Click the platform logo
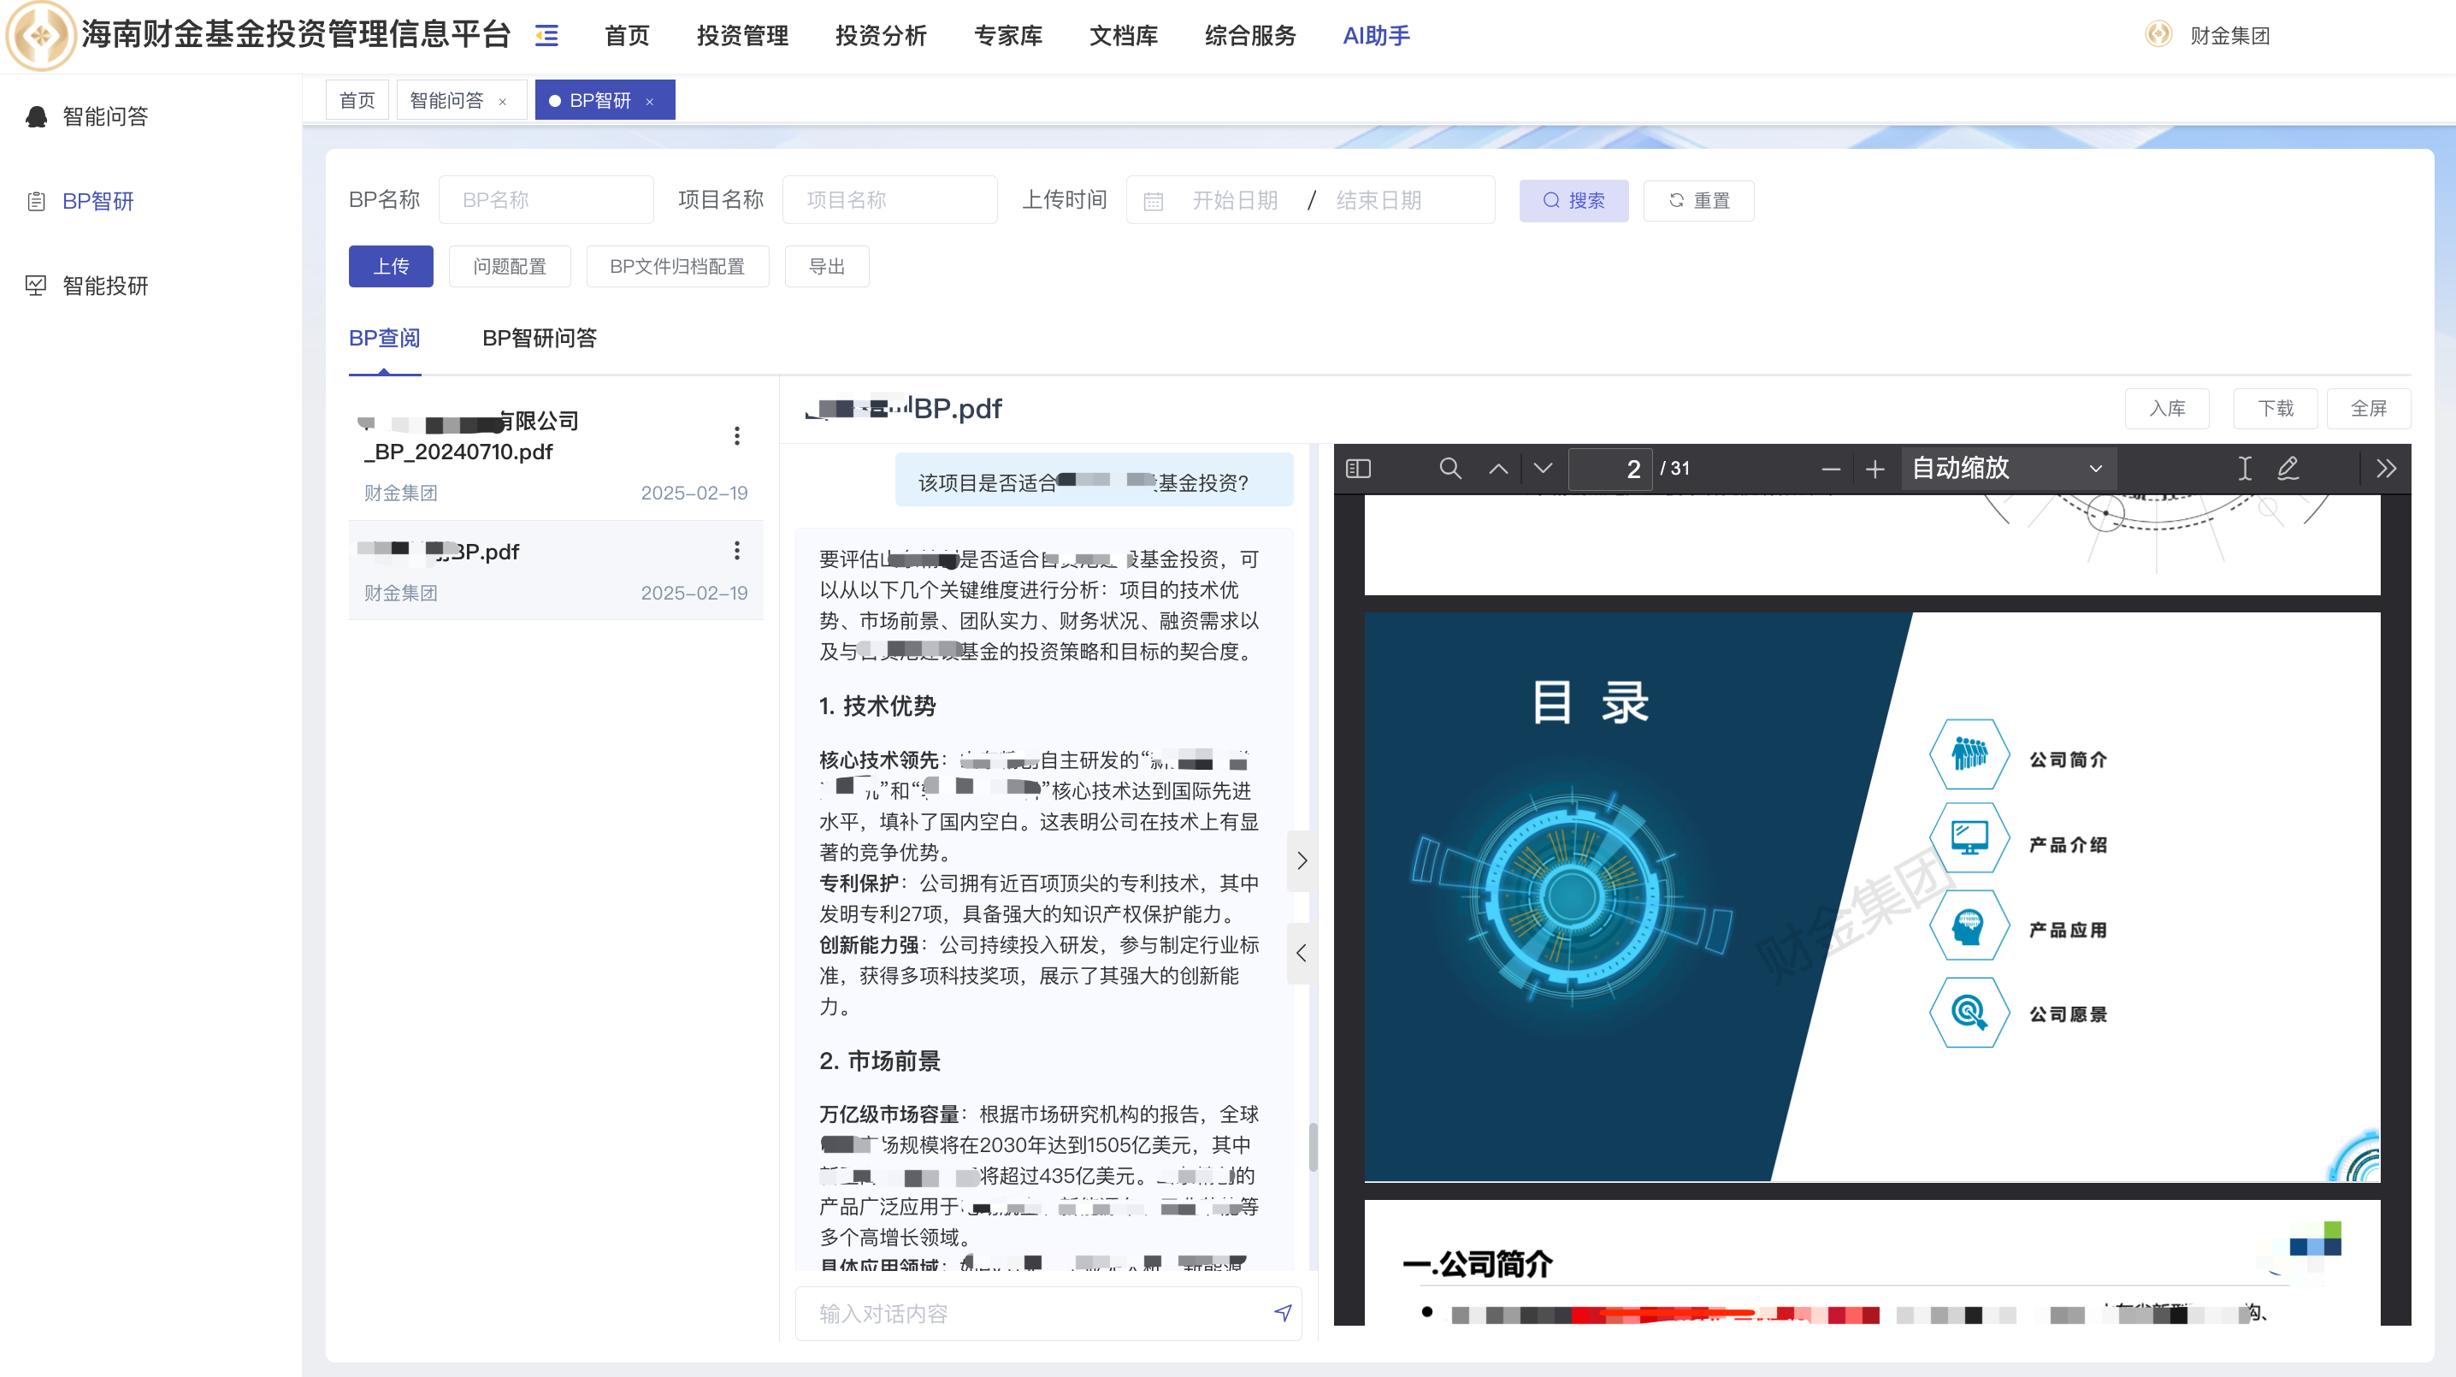Screen dimensions: 2456x1377 coord(40,36)
